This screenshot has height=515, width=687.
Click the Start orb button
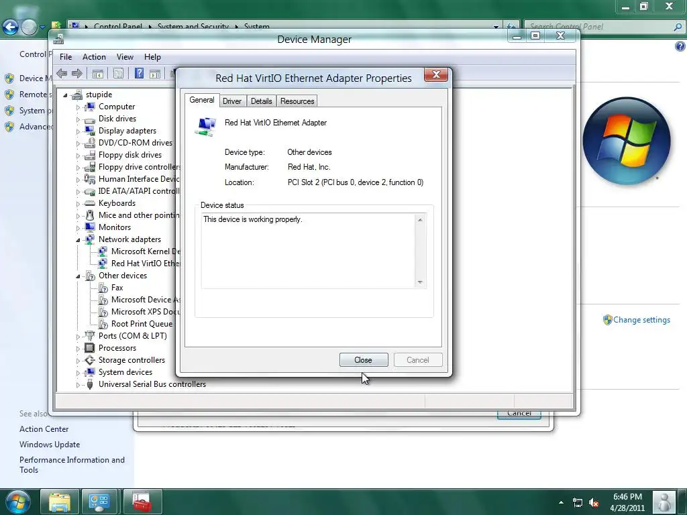click(17, 502)
